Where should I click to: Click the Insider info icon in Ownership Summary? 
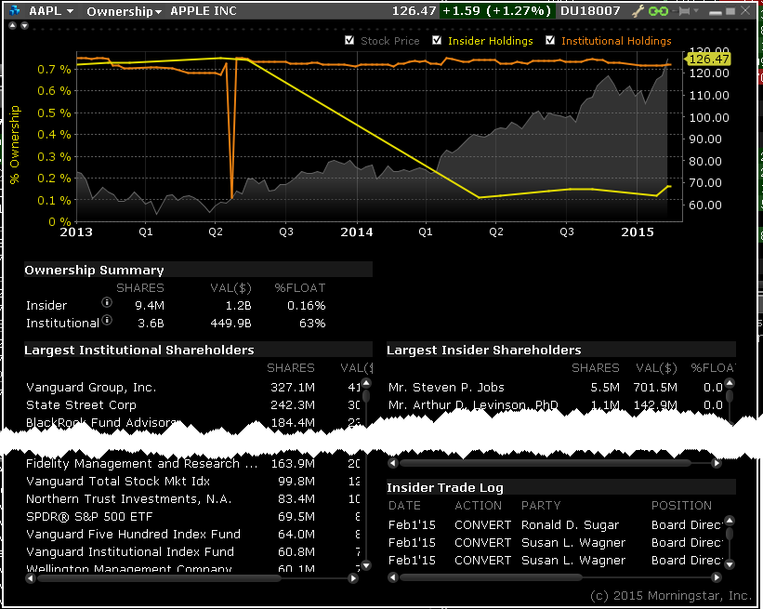tap(107, 302)
